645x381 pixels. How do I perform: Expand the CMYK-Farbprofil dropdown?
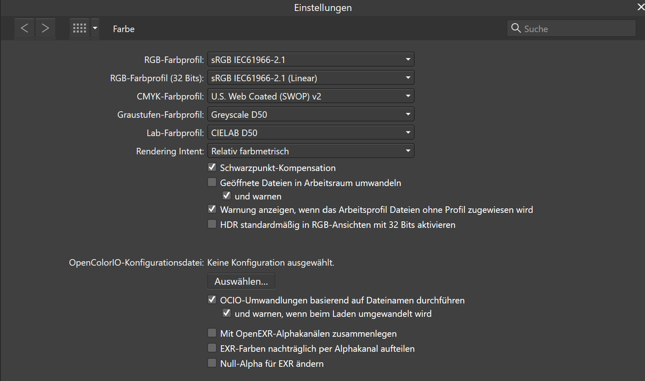[x=311, y=96]
